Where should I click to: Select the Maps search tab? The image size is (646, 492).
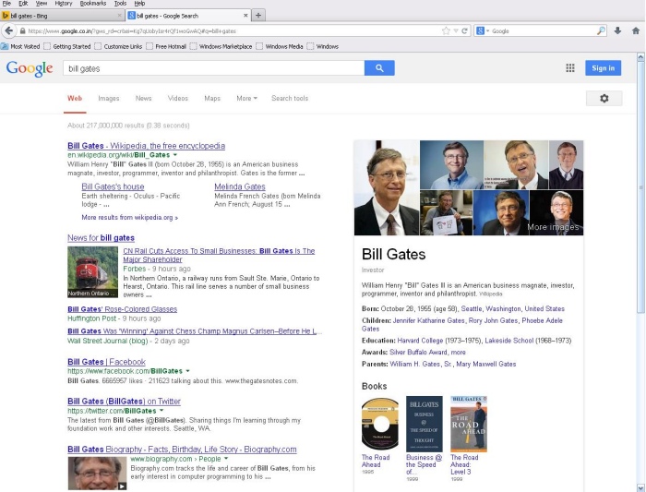click(x=212, y=99)
